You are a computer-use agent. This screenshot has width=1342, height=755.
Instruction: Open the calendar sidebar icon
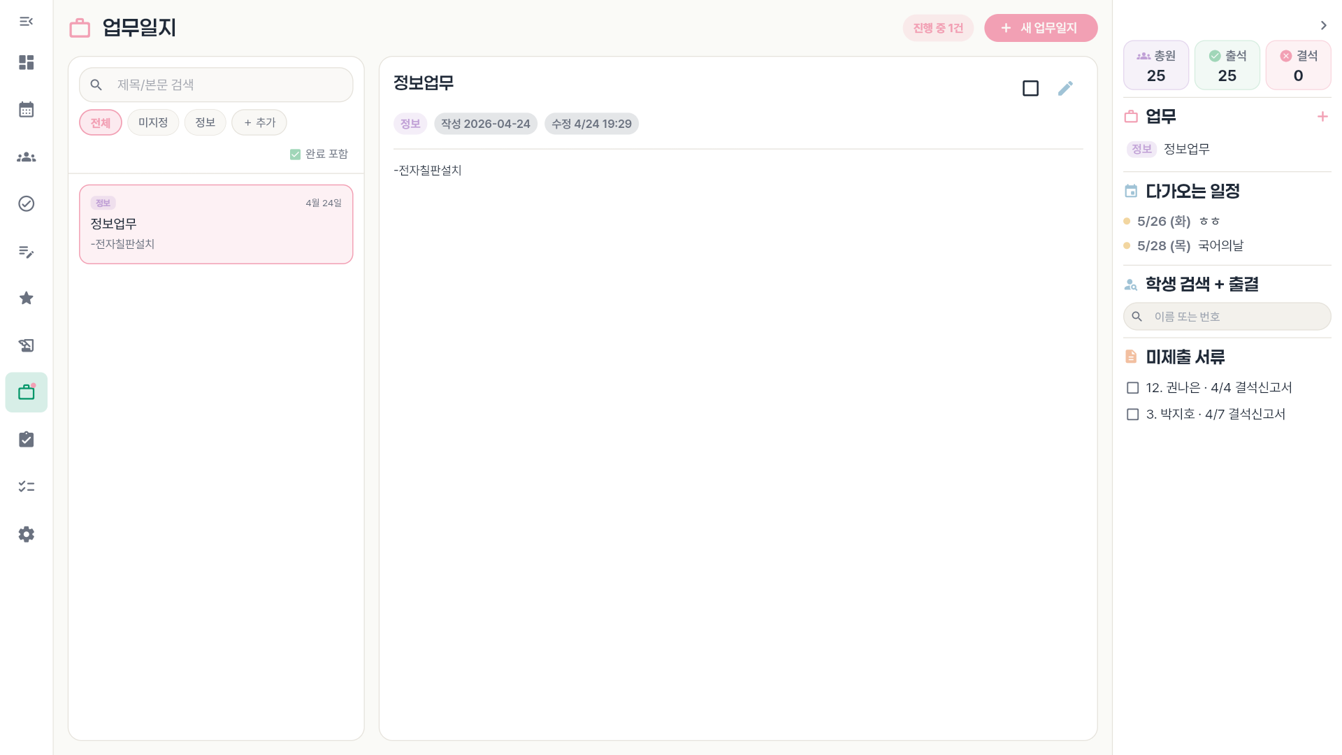pyautogui.click(x=26, y=109)
